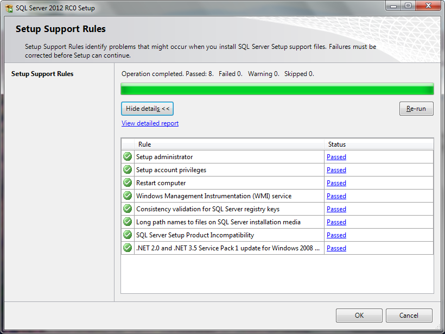Minimize the SQL Server Setup window
Image resolution: width=445 pixels, height=334 pixels.
tap(393, 6)
